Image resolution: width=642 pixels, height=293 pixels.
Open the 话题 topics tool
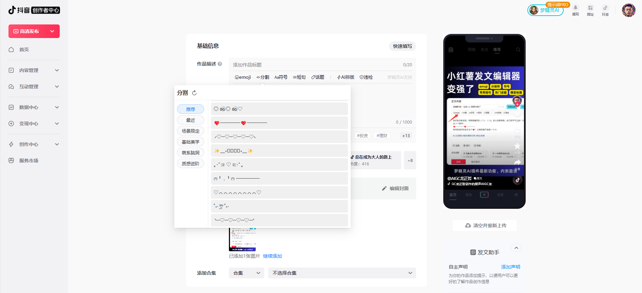(x=318, y=77)
